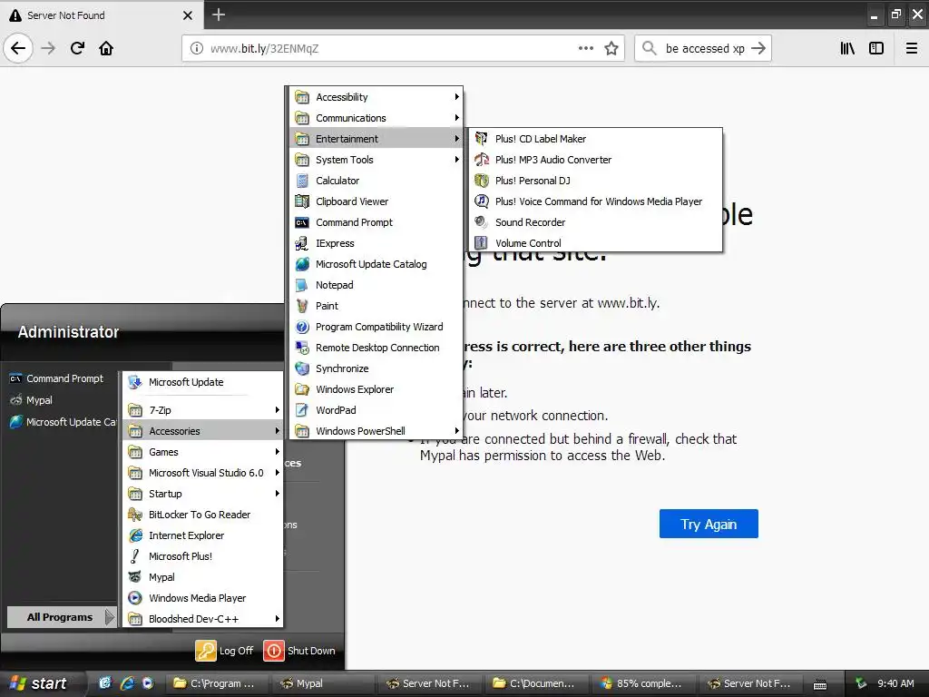
Task: Expand the Accessibility submenu
Action: [x=376, y=96]
